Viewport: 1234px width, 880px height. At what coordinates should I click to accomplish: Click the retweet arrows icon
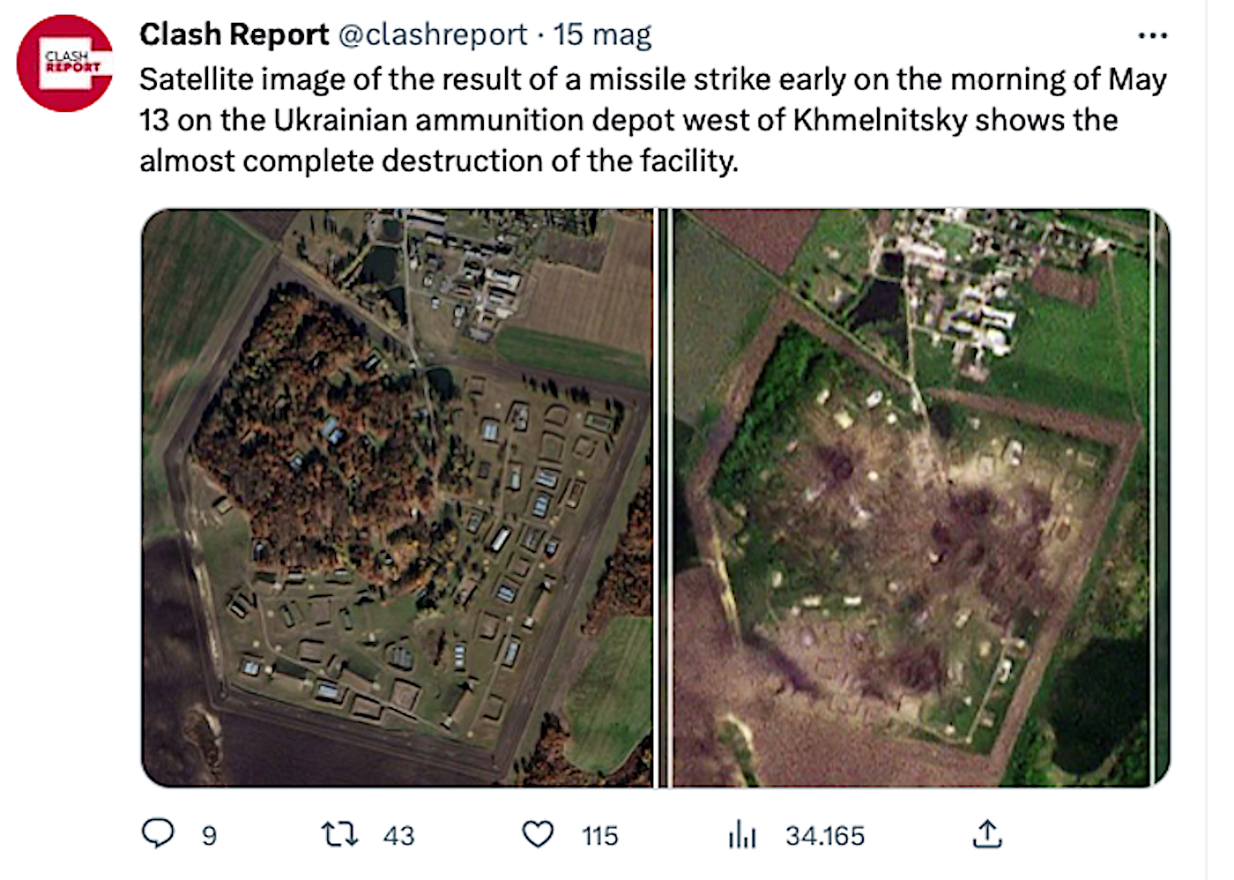[339, 834]
